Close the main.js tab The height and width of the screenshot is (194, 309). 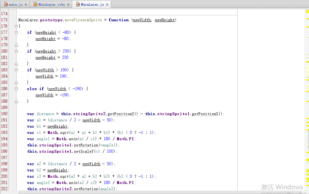point(26,4)
